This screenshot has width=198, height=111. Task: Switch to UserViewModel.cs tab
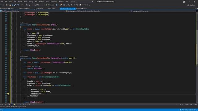pyautogui.click(x=81, y=9)
